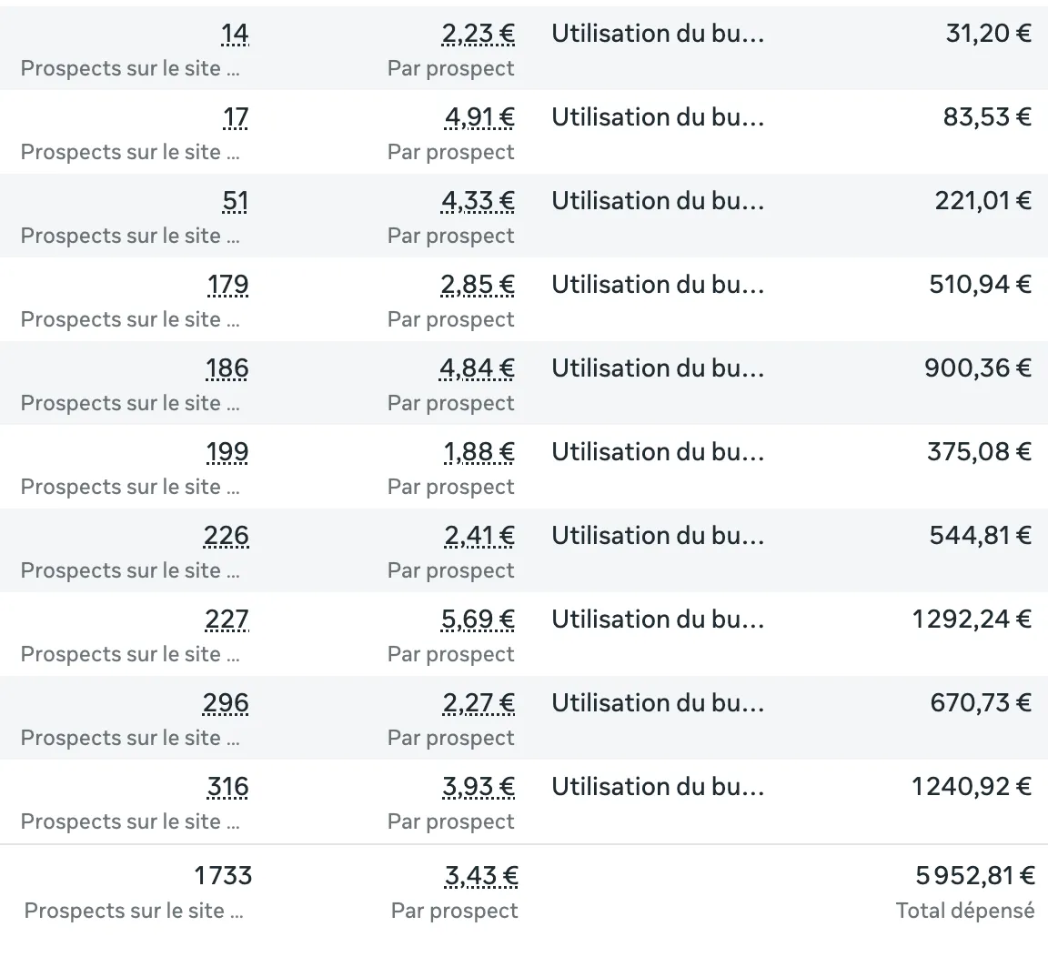Click the underlined result value 14
Screen dimensions: 1048x957
[235, 35]
